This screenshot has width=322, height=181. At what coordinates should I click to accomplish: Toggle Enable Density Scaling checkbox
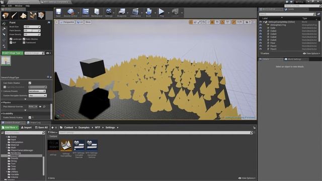coord(30,117)
